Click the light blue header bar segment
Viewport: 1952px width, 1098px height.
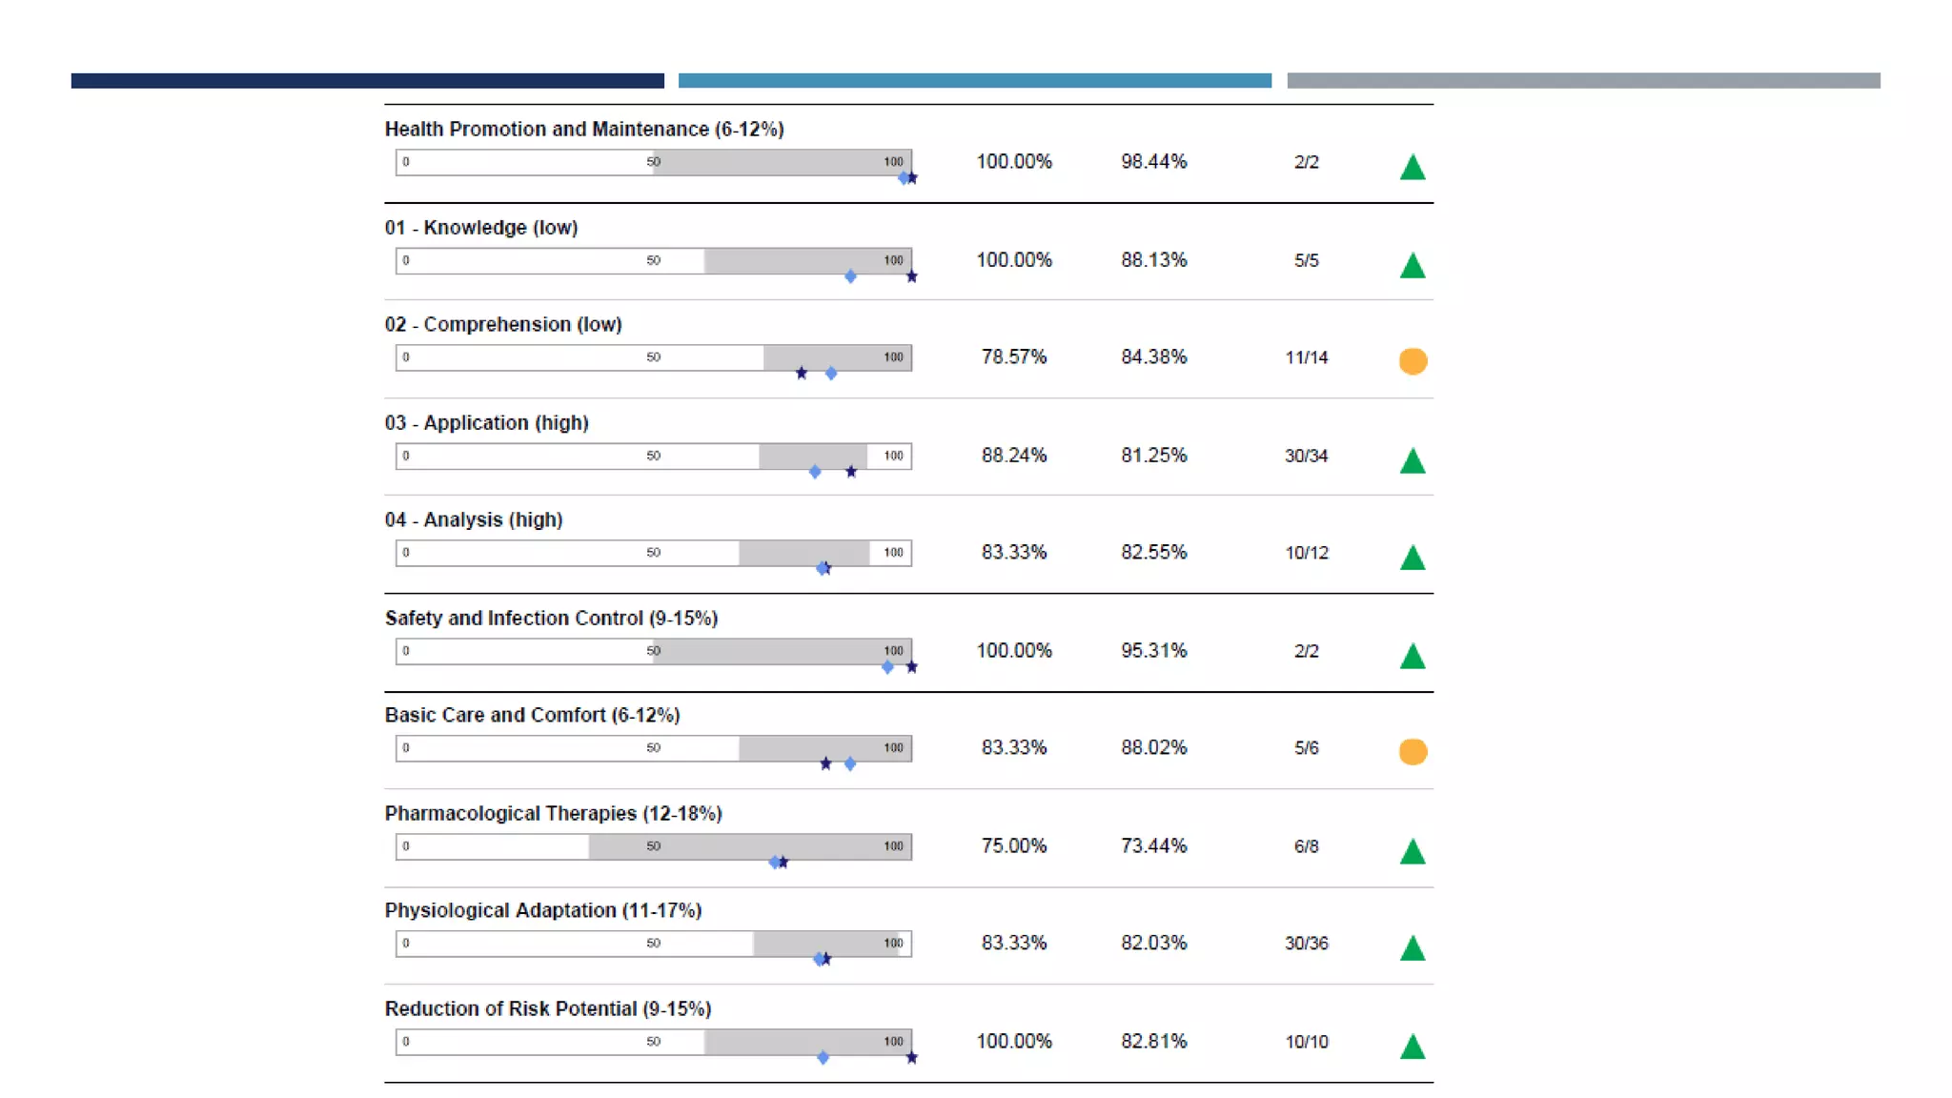pyautogui.click(x=974, y=81)
